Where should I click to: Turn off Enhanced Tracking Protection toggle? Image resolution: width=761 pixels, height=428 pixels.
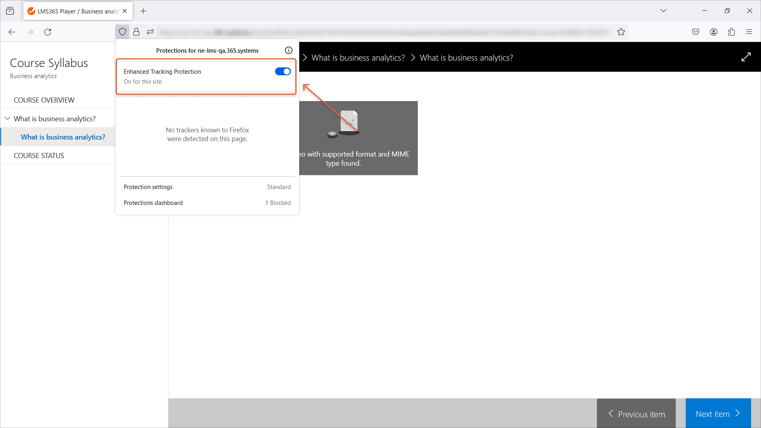(283, 71)
